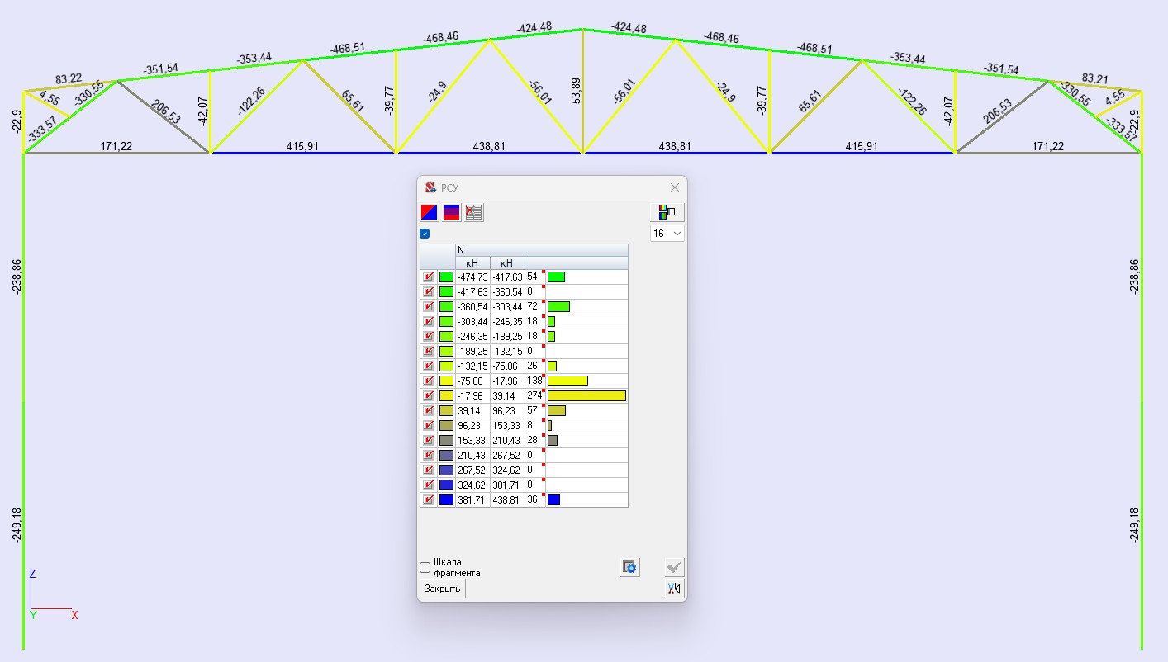Uncheck the 381,71 to 438,81 range row
Viewport: 1168px width, 662px height.
point(429,500)
